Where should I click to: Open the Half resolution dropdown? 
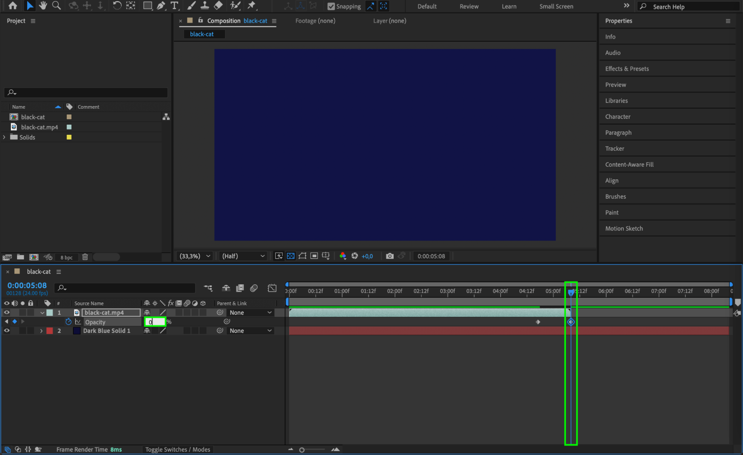click(243, 256)
